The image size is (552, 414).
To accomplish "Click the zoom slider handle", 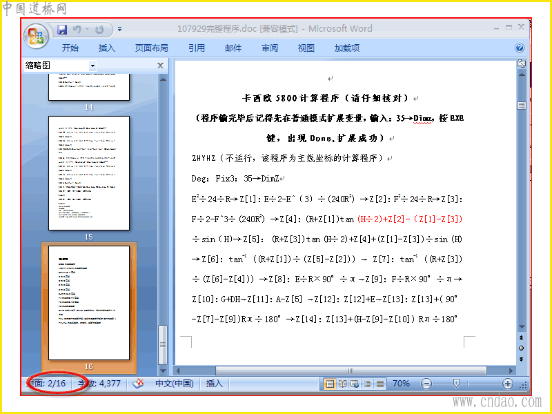I will pos(456,384).
